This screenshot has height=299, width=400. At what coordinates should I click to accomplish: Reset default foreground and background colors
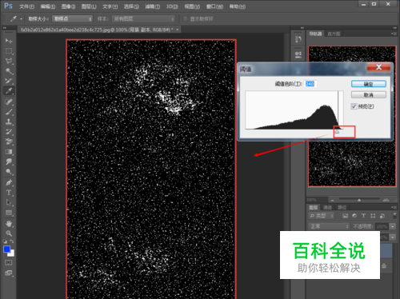[5, 241]
